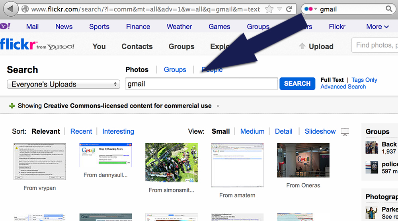Click the Upload arrow icon
The height and width of the screenshot is (221, 398).
pos(302,46)
